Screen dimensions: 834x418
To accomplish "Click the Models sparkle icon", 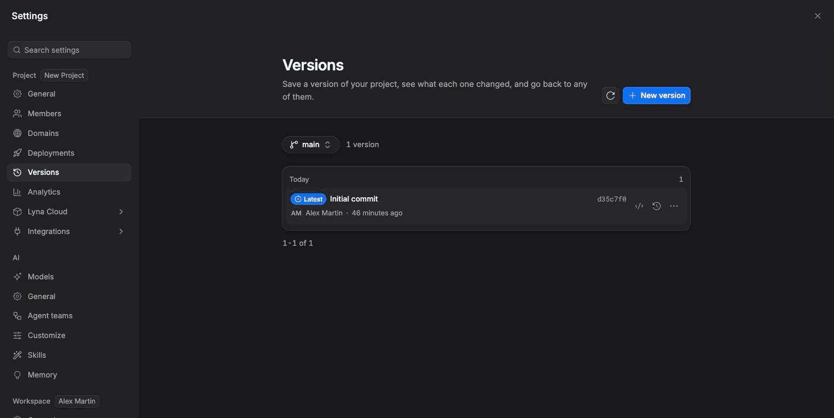I will [17, 277].
